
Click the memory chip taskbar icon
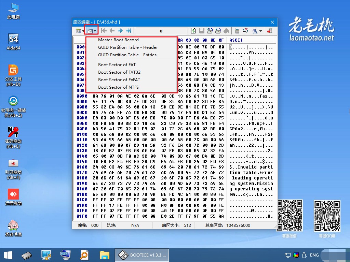27,255
